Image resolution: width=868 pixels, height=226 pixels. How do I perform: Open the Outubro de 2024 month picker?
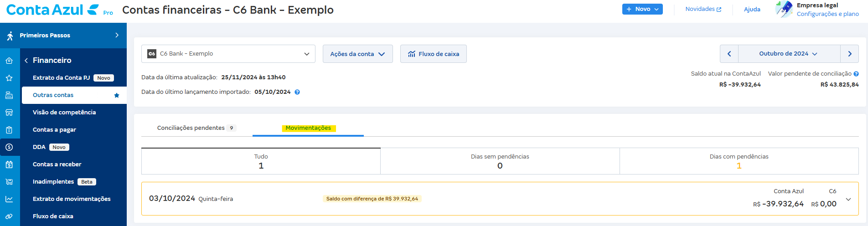pos(789,54)
